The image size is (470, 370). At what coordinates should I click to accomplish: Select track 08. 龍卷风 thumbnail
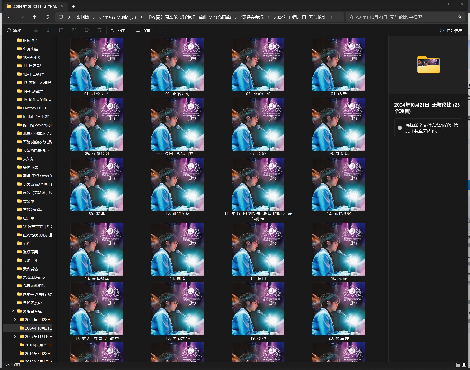click(x=339, y=124)
